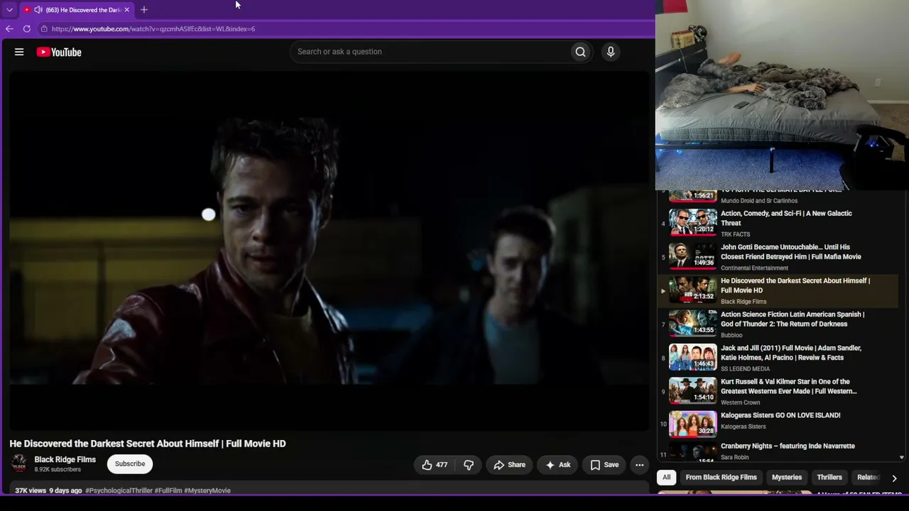The image size is (909, 511).
Task: Open a new browser tab
Action: click(x=144, y=10)
